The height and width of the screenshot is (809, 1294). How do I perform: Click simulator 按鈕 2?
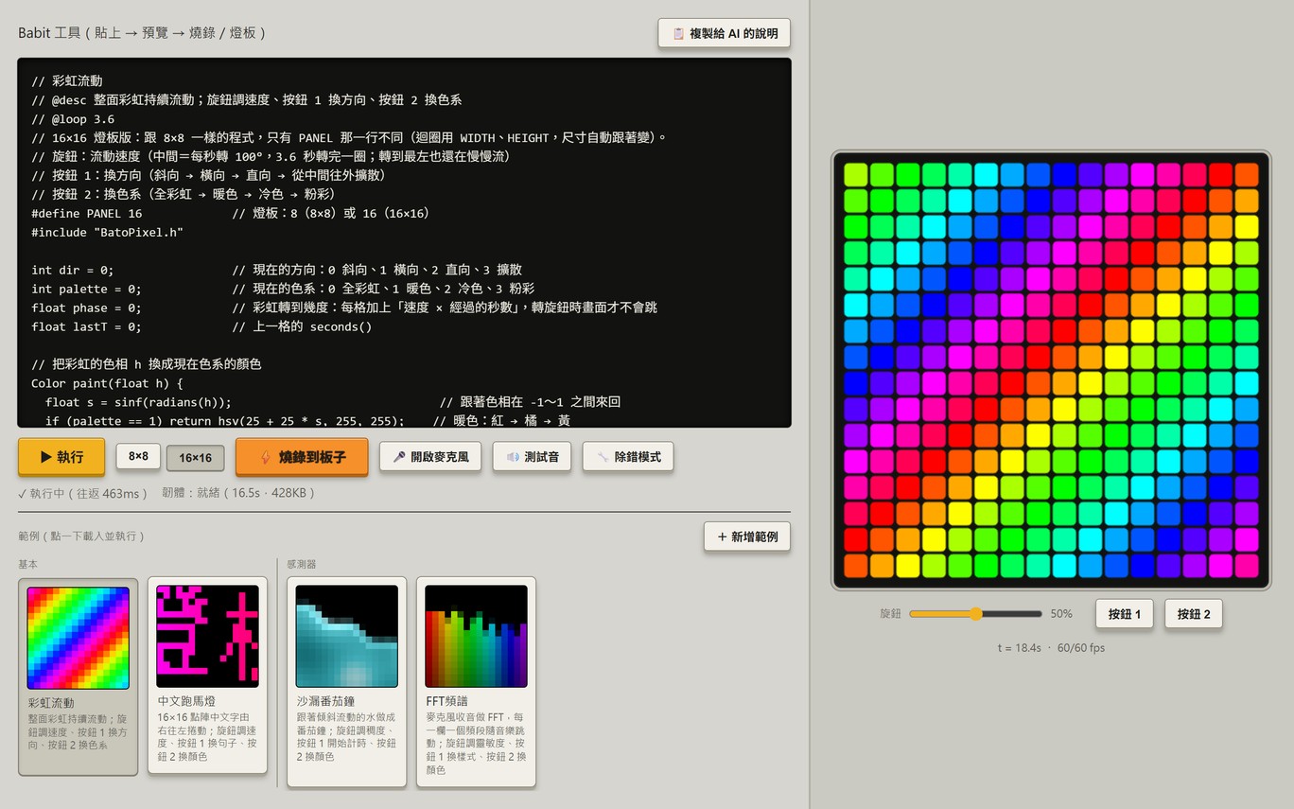pos(1194,614)
